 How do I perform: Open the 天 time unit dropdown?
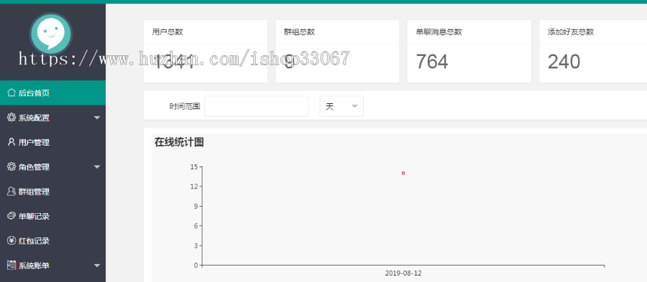(x=341, y=106)
